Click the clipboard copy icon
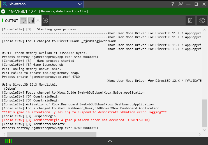The height and width of the screenshot is (145, 208). point(190,20)
